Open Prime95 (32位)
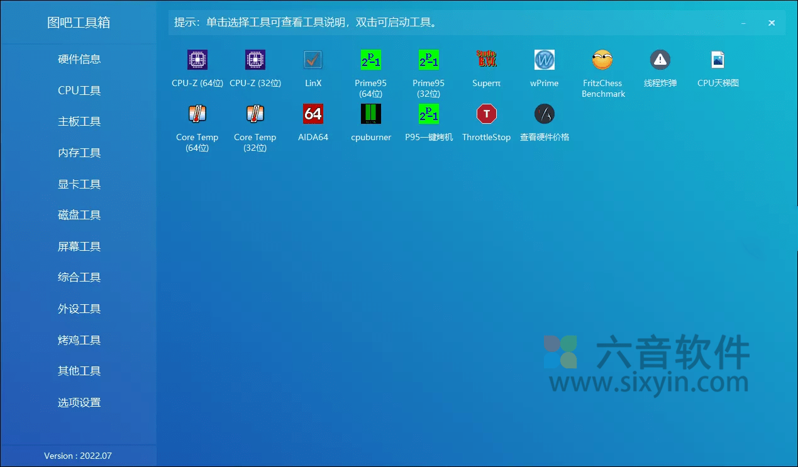Viewport: 798px width, 467px height. pos(428,60)
